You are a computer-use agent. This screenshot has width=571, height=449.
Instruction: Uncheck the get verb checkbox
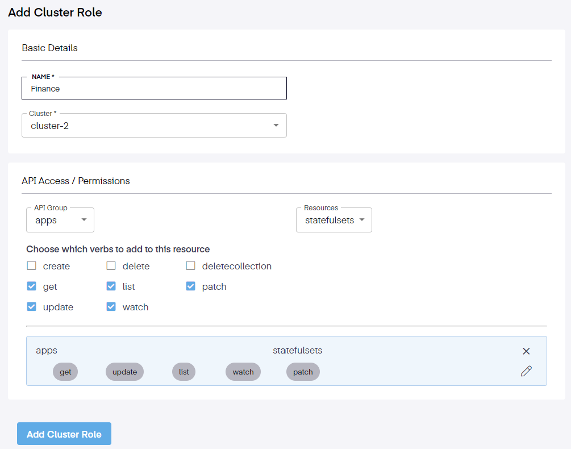pyautogui.click(x=32, y=286)
